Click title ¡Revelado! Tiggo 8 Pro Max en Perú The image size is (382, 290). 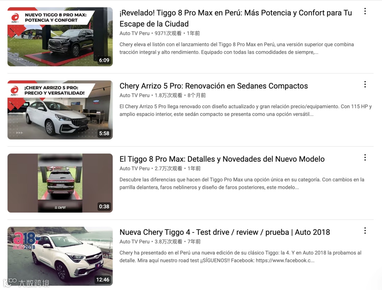(236, 18)
